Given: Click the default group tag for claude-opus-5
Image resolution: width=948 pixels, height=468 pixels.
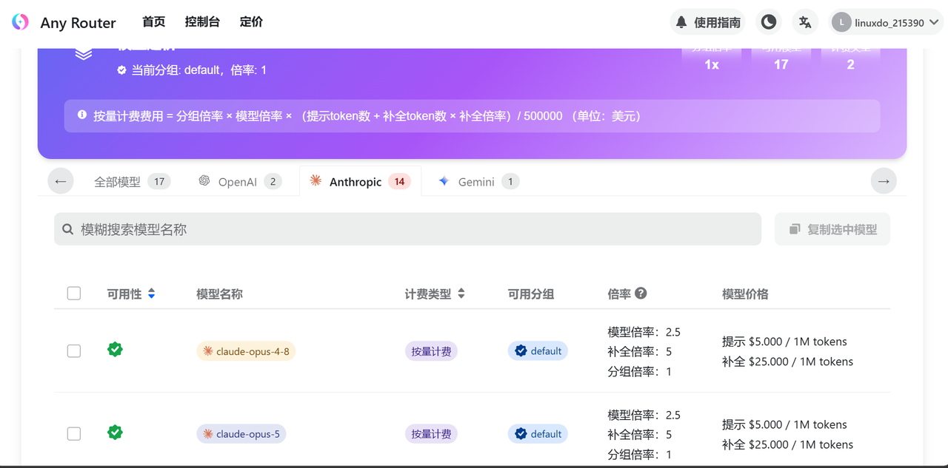Looking at the screenshot, I should click(538, 434).
